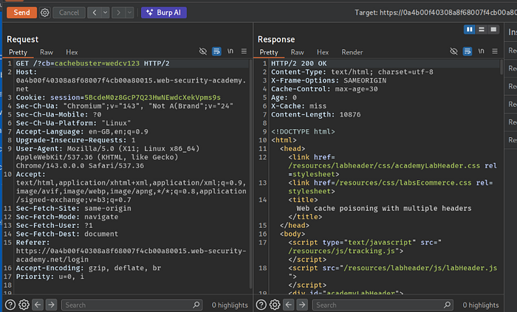Click the cachebuster=wedcv123 query value

(97, 63)
